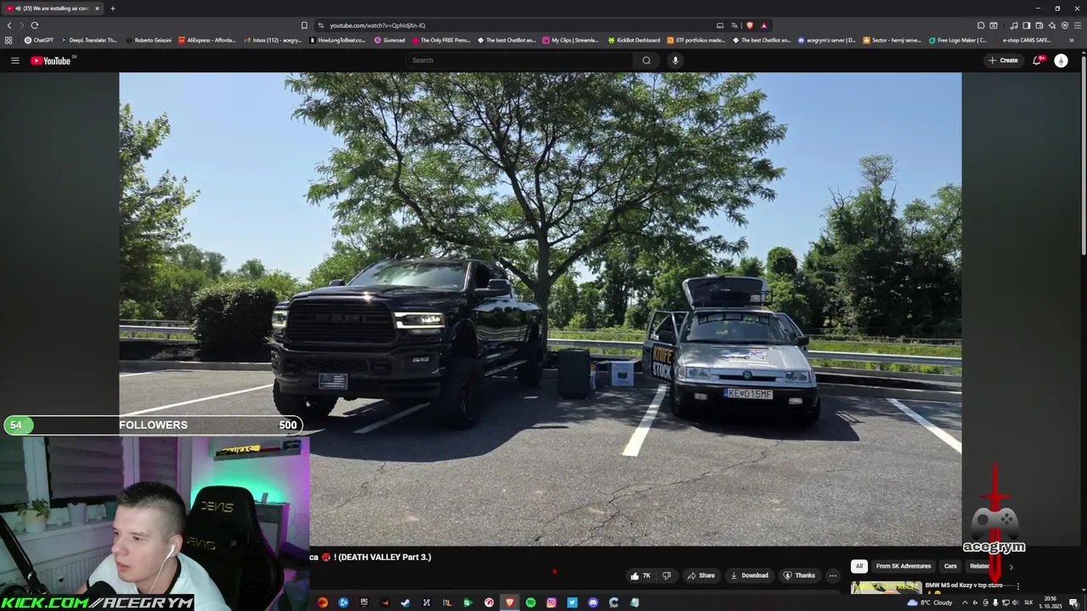Viewport: 1087px width, 611px height.
Task: Click the cast screen icon in address bar
Action: pos(720,25)
